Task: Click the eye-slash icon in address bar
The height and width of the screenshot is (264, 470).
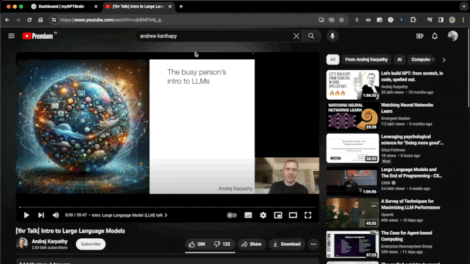Action: coord(331,20)
